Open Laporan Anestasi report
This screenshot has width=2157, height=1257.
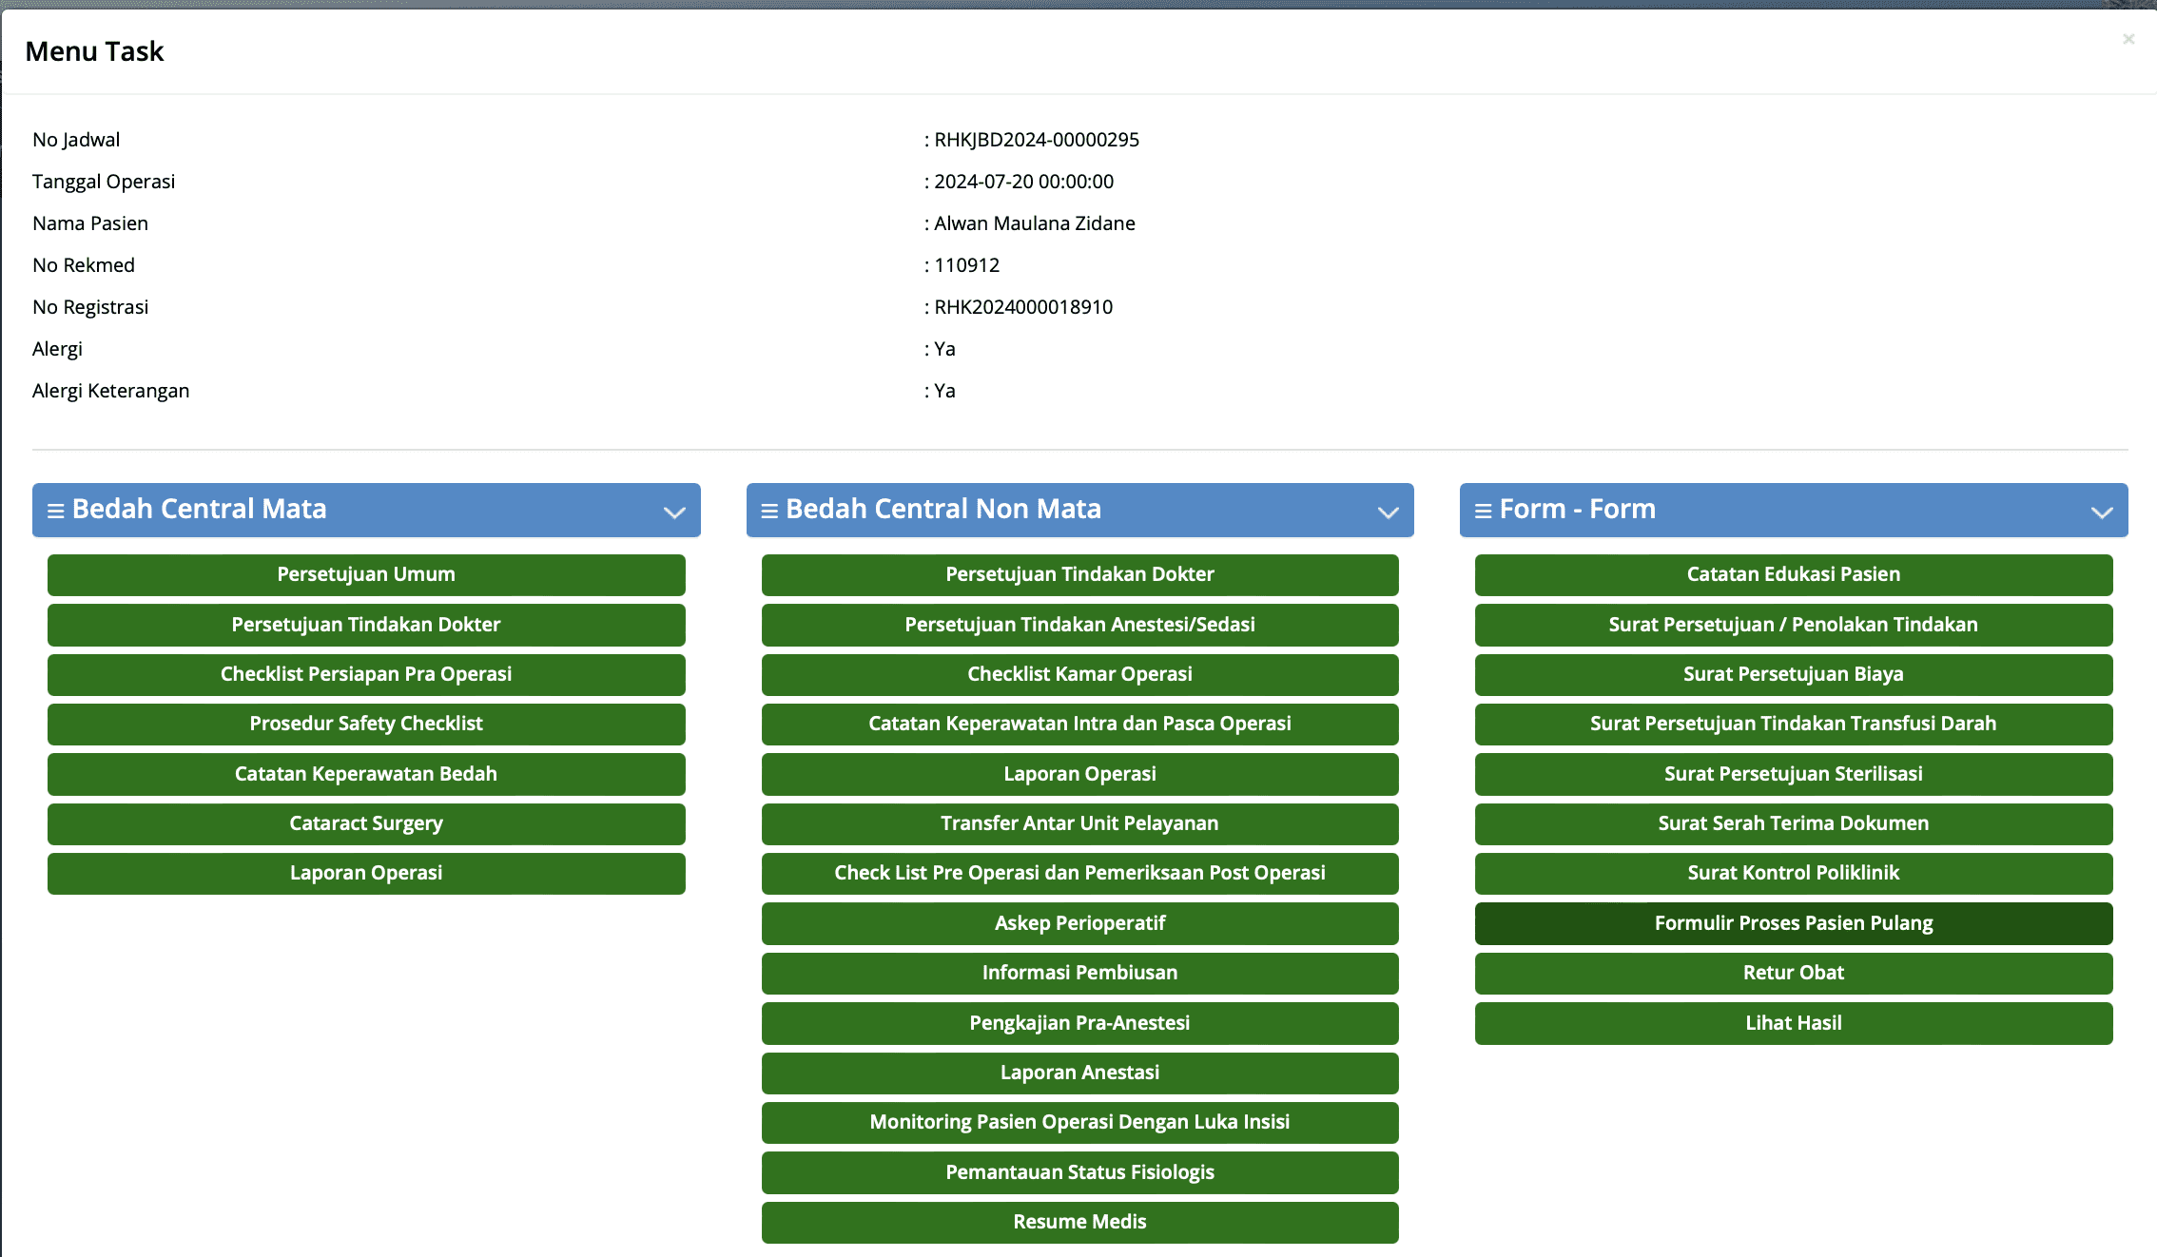[1079, 1073]
